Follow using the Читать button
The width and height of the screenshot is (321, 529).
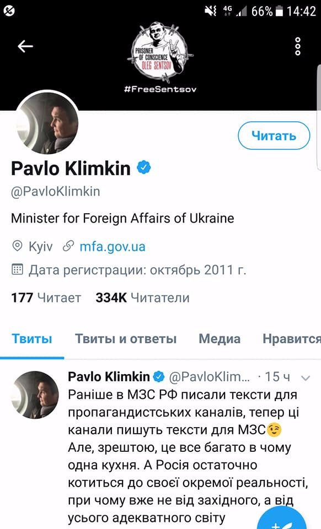tap(274, 136)
